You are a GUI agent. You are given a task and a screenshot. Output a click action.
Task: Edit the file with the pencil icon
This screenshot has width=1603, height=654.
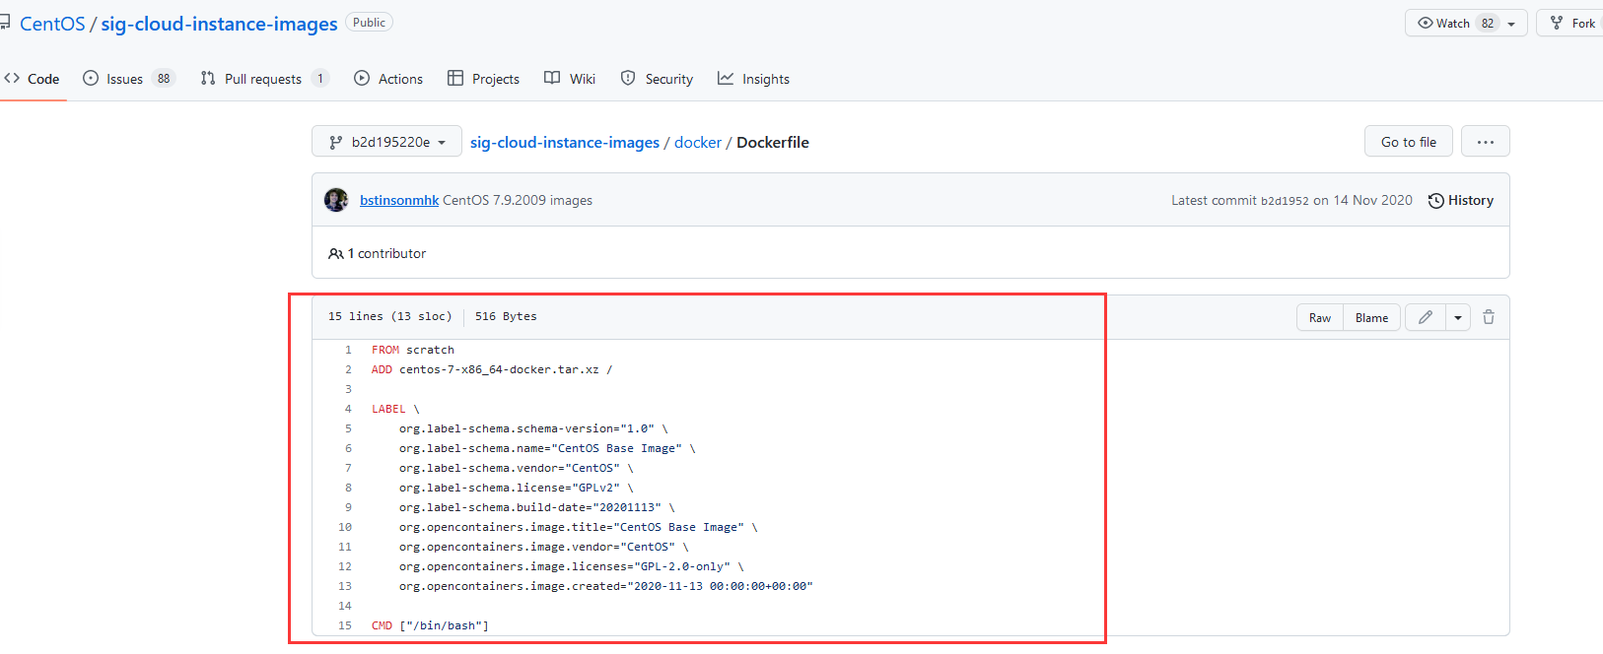[x=1426, y=317]
